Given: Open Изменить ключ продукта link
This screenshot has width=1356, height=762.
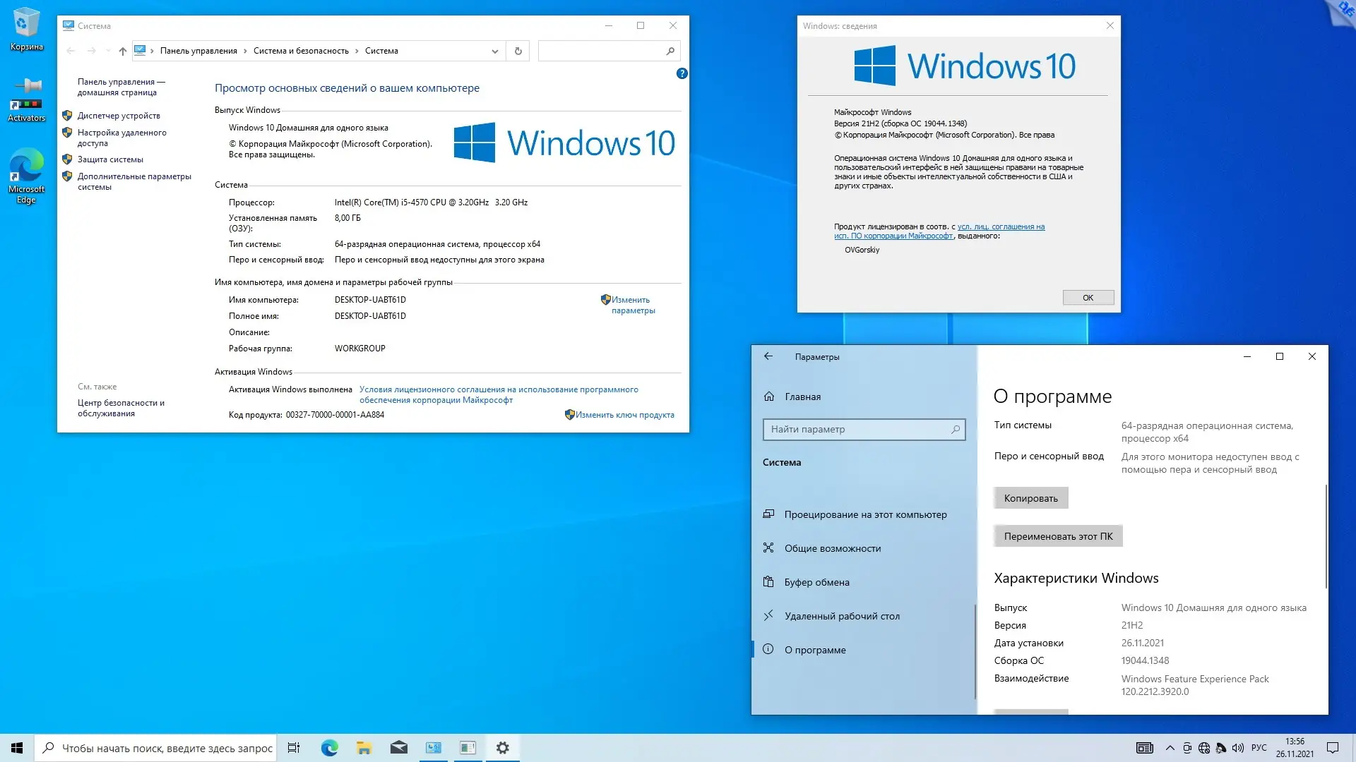Looking at the screenshot, I should tap(624, 415).
